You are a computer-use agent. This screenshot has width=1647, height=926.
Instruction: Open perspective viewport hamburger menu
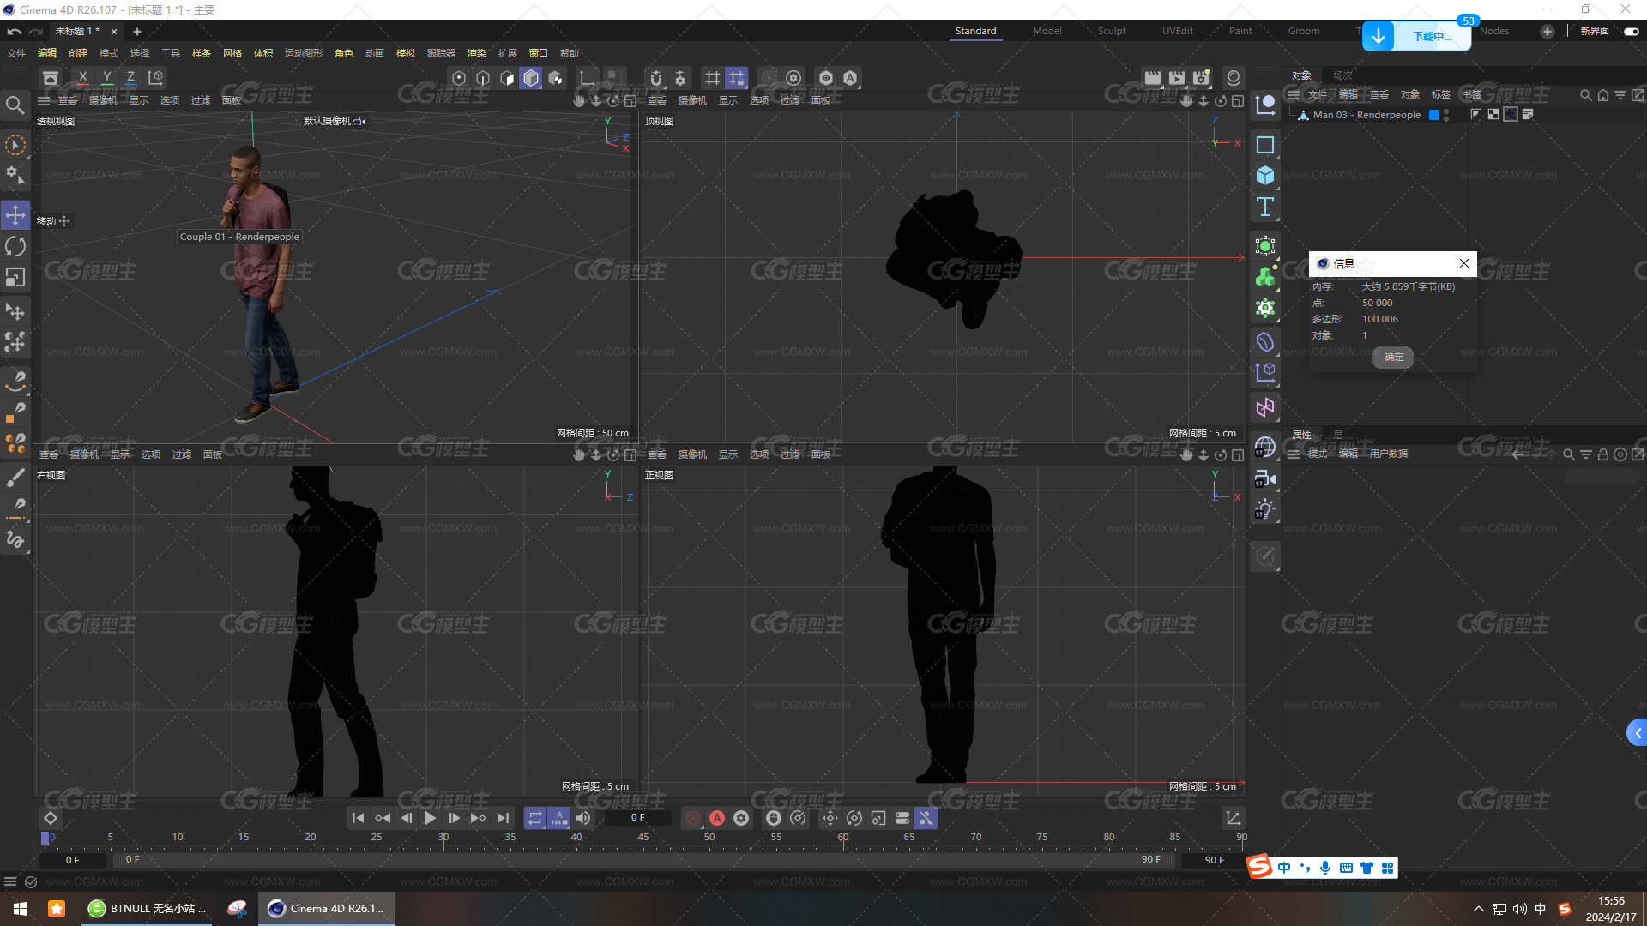tap(44, 100)
